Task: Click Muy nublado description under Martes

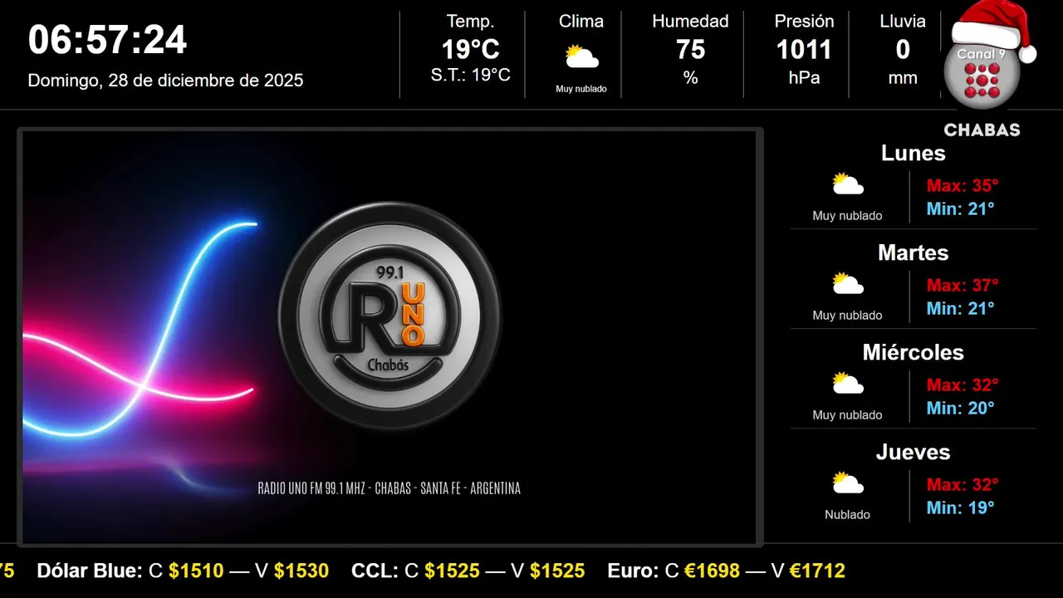Action: point(847,316)
